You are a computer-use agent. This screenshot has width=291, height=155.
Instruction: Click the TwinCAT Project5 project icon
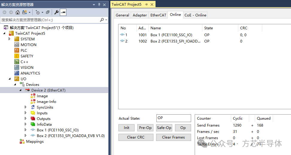(x=11, y=34)
